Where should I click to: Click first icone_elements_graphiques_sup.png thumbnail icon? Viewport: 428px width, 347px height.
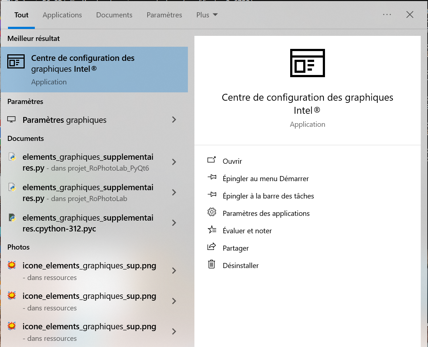(12, 265)
